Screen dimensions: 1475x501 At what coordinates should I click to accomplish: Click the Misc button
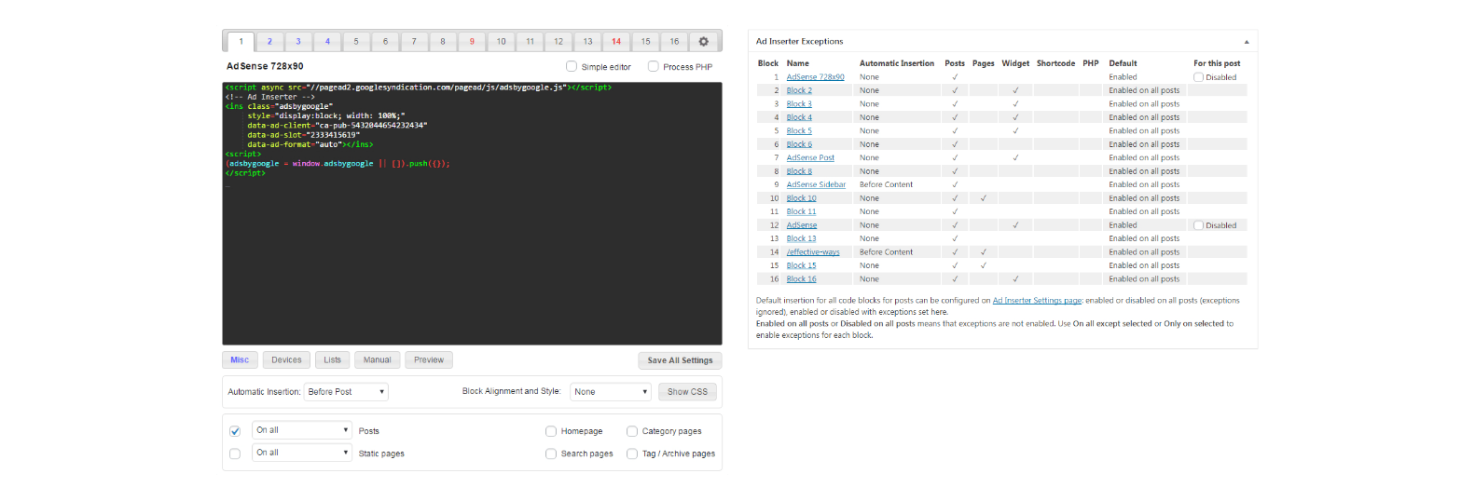[x=240, y=359]
